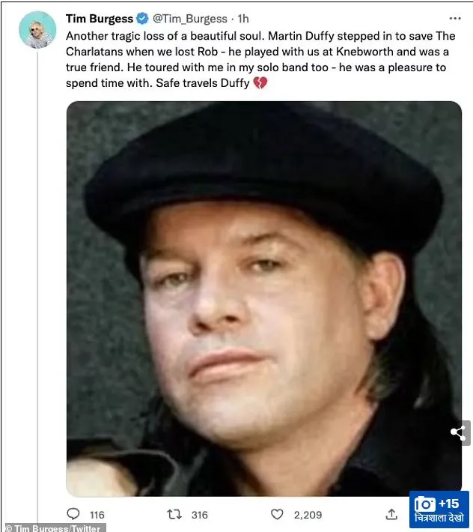Click the upload share icon below photo
Image resolution: width=473 pixels, height=532 pixels.
pos(391,514)
